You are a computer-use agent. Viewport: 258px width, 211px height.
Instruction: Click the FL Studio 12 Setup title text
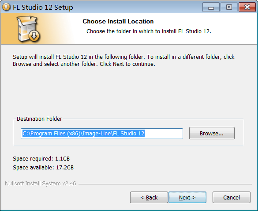click(x=43, y=8)
